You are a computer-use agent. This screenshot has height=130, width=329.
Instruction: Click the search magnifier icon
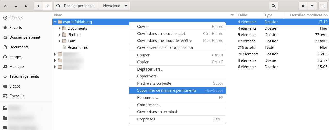(274, 6)
